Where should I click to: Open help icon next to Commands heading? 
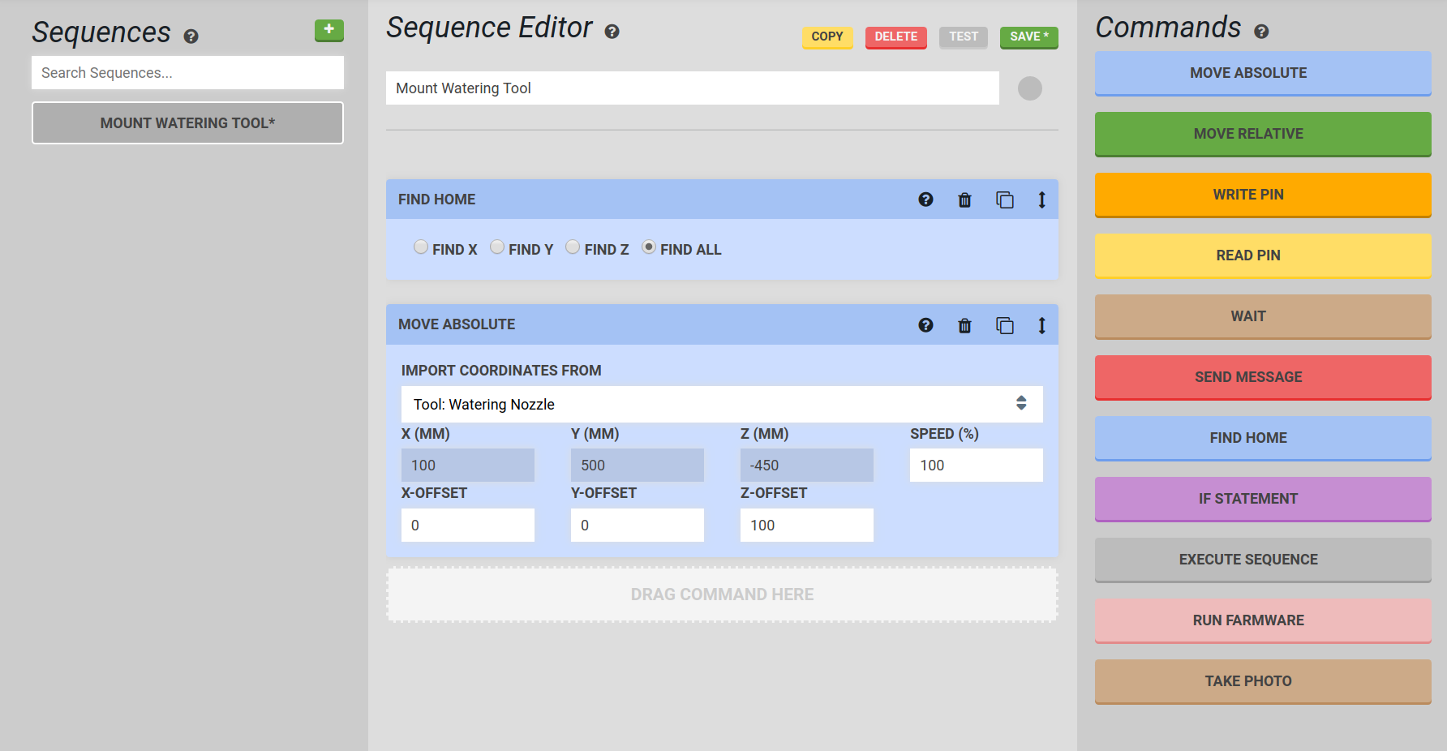tap(1260, 32)
